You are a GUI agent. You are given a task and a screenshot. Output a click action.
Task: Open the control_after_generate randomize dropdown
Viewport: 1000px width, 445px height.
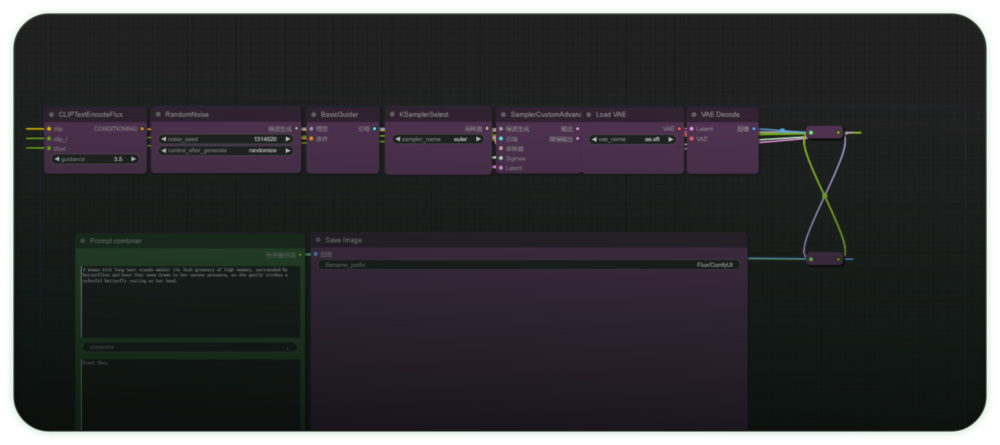(225, 150)
